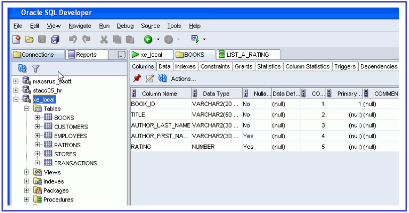
Task: Refresh the BOOKS columns view
Action: [162, 78]
